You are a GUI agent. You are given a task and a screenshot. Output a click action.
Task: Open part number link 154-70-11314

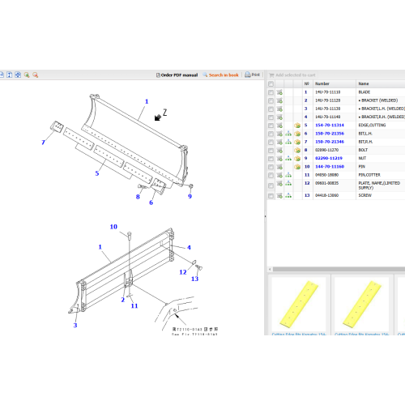coord(330,126)
